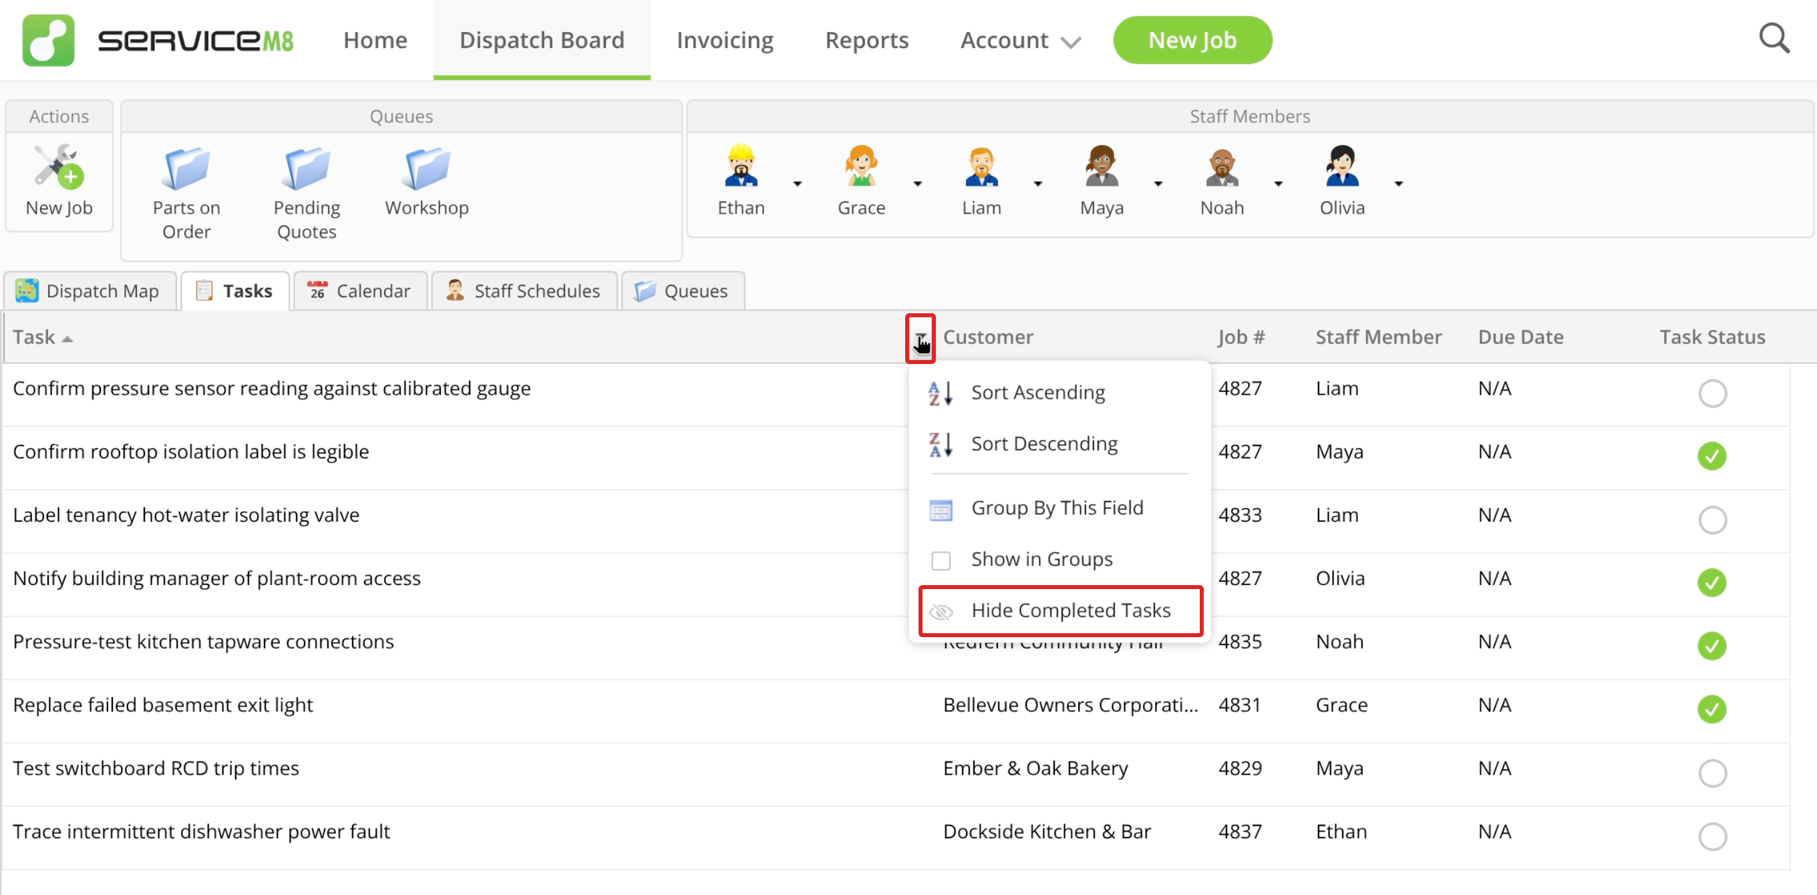Open the dropdown arrow next to Maya
Screen dimensions: 1817x895
pos(1158,184)
